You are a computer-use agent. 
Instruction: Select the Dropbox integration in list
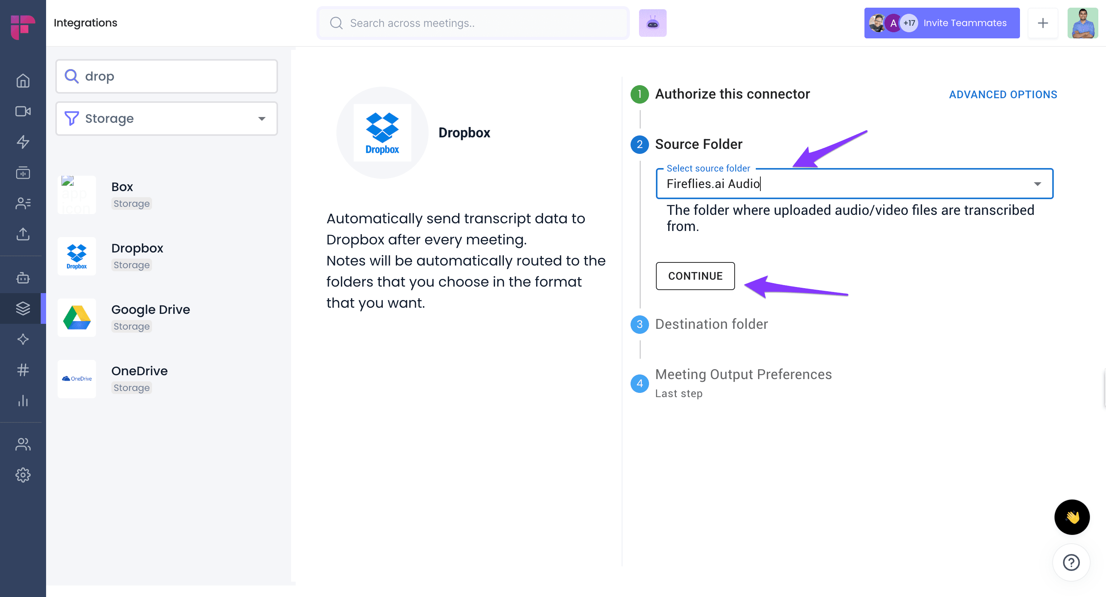(x=167, y=256)
